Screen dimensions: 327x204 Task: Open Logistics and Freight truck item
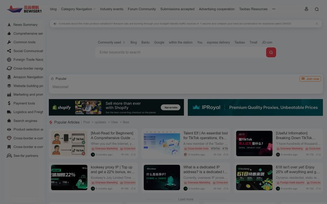25,112
